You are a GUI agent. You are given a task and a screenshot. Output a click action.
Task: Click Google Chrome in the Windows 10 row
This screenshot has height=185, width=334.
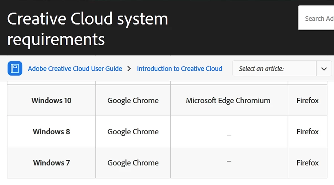(133, 100)
